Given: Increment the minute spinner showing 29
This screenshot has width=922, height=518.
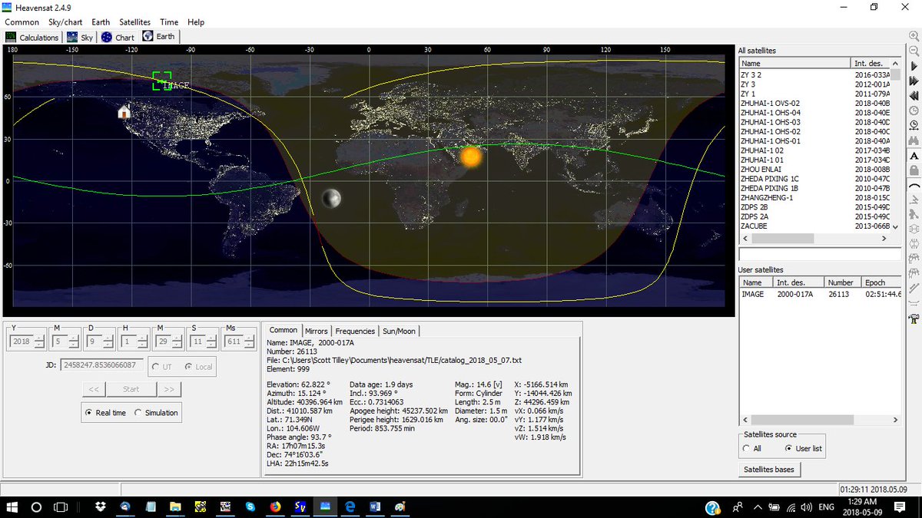Looking at the screenshot, I should [177, 338].
